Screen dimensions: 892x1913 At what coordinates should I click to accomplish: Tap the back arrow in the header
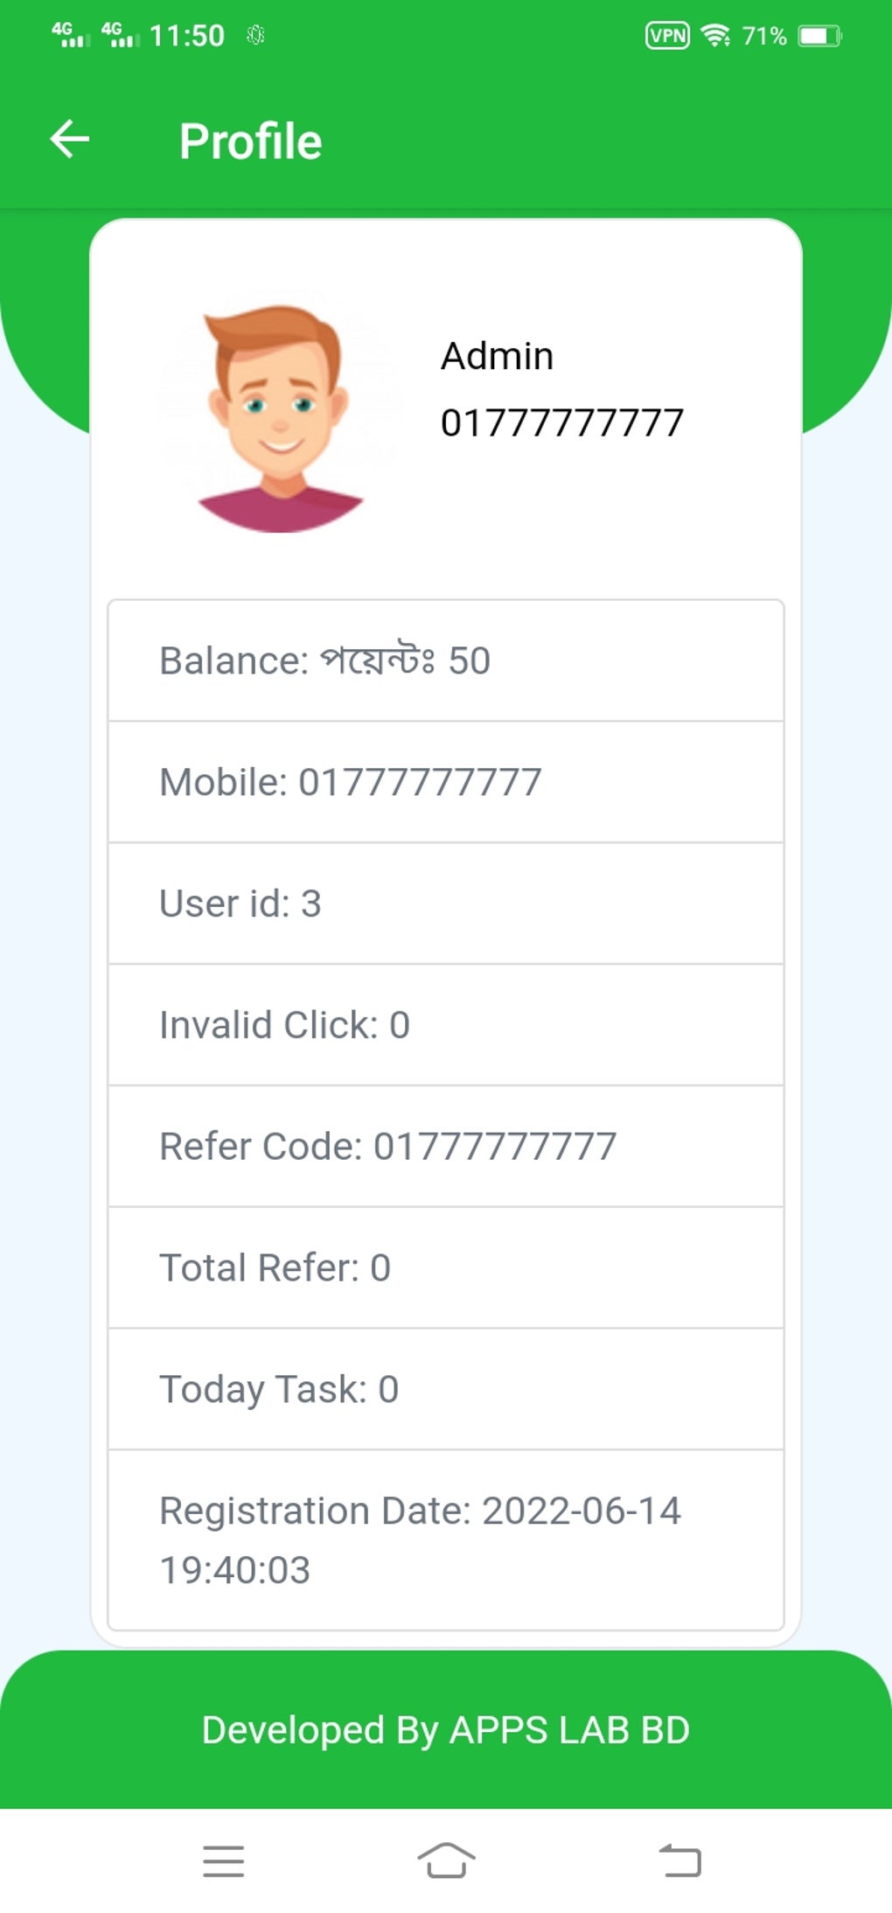(x=70, y=140)
